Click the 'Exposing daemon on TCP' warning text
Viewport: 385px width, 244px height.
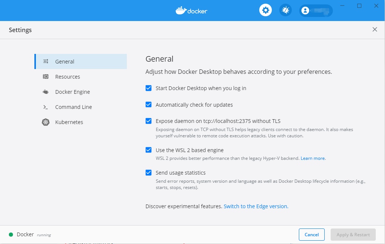click(x=254, y=133)
